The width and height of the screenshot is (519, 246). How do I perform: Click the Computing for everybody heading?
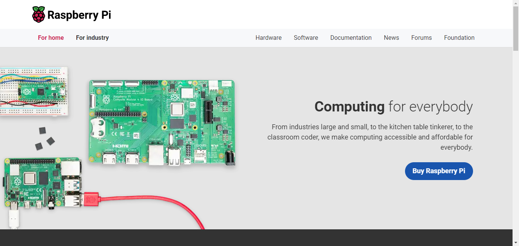[394, 107]
